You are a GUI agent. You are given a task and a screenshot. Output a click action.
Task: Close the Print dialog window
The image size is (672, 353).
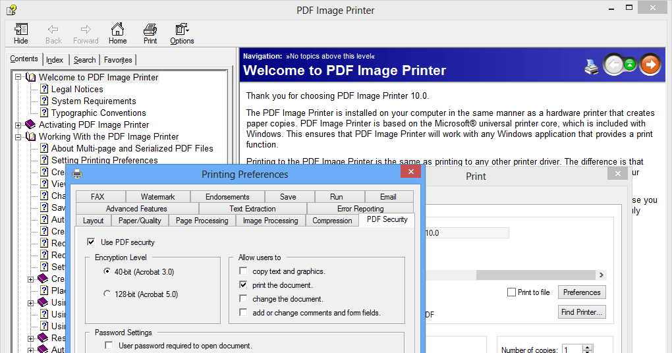[617, 173]
